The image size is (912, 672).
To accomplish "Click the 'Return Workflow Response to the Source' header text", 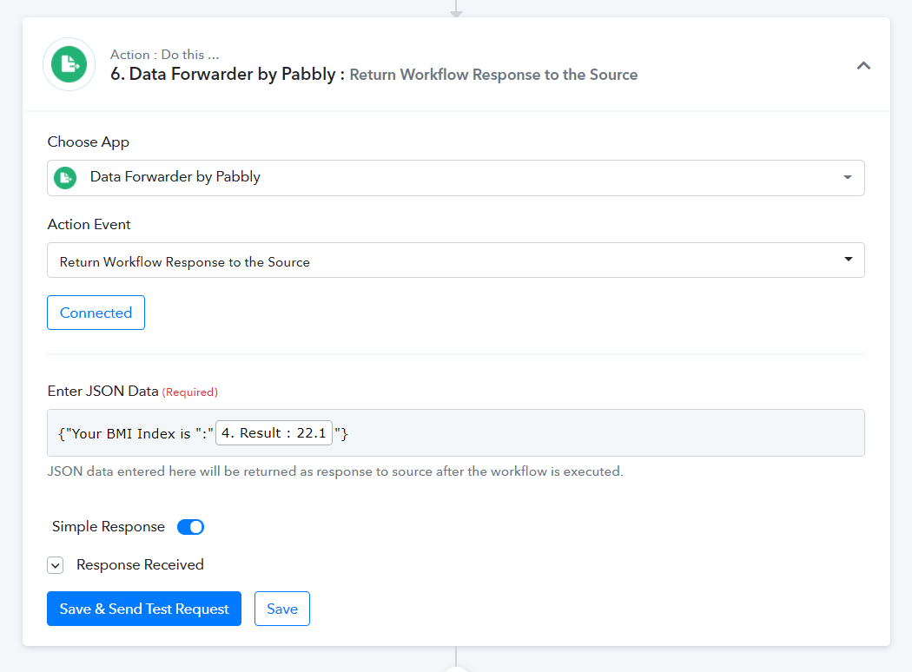I will pyautogui.click(x=493, y=75).
